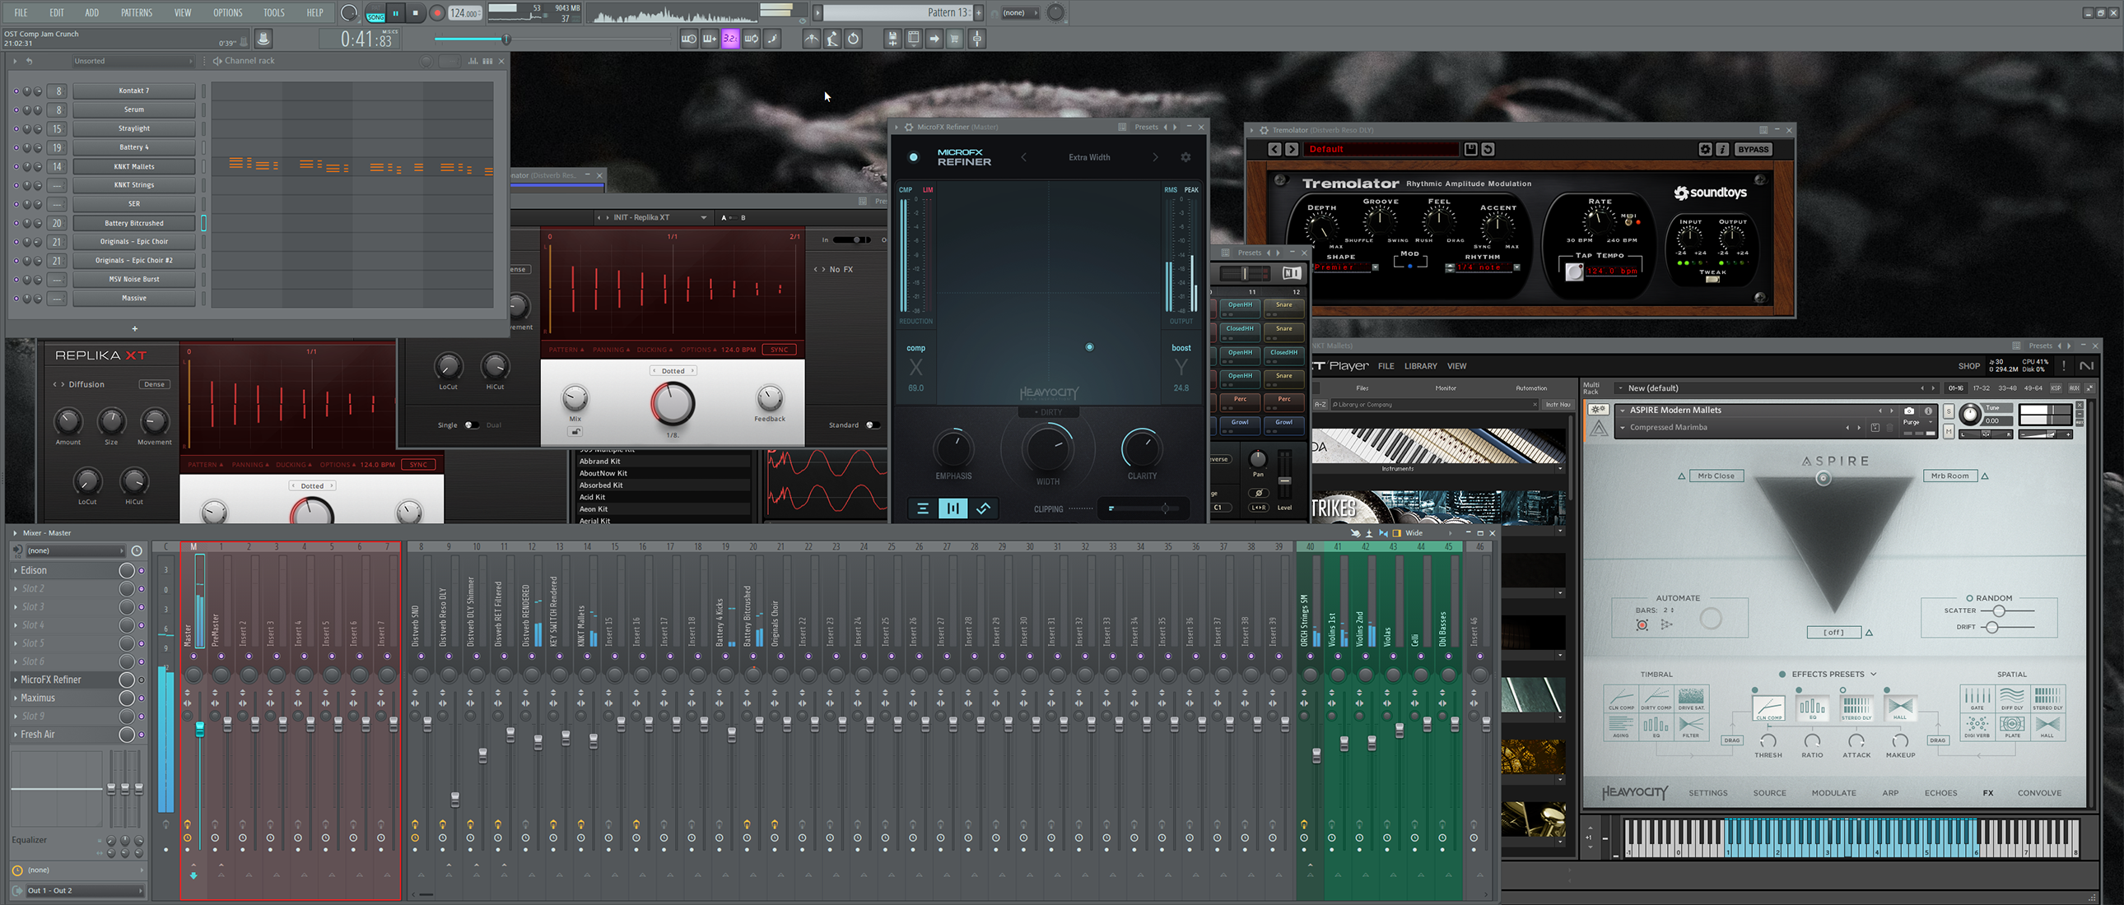The image size is (2124, 905).
Task: Select the PLATE spatial effect icon
Action: pos(2012,726)
